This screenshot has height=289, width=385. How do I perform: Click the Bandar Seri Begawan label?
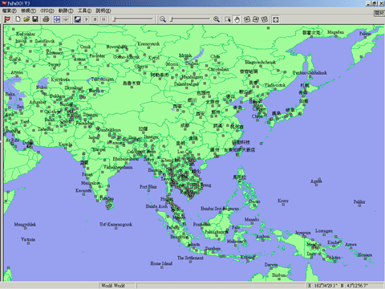220,209
